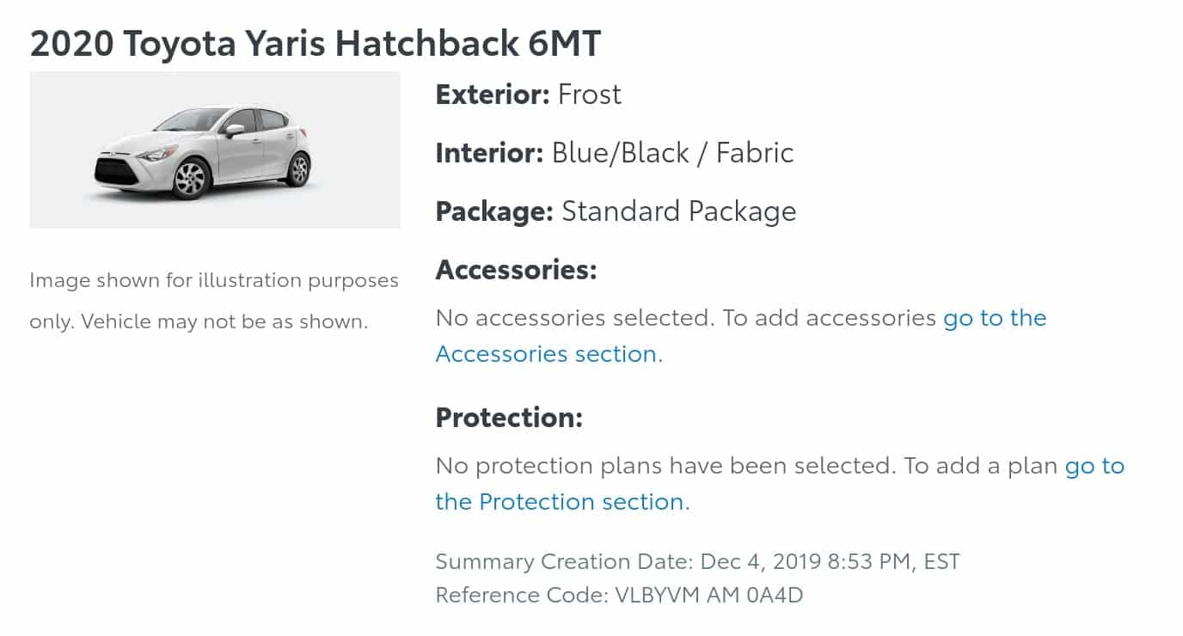Click the VLBYVM AM 0A4D code value

tap(708, 595)
